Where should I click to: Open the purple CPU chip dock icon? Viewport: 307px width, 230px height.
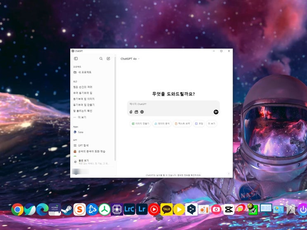click(x=117, y=209)
